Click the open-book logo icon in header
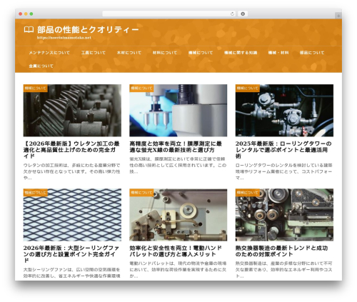 pyautogui.click(x=29, y=30)
